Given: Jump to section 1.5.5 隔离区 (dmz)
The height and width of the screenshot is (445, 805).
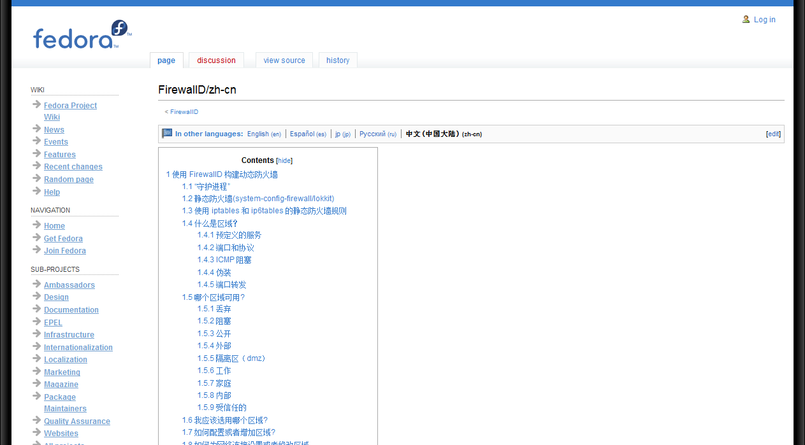Looking at the screenshot, I should point(233,358).
